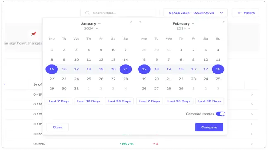This screenshot has width=268, height=150.
Task: Pick January 10 in calendar
Action: click(77, 60)
